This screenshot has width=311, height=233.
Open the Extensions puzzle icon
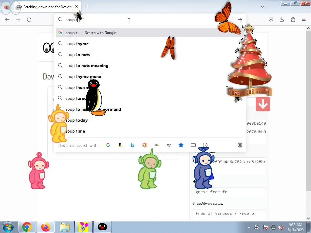click(293, 19)
